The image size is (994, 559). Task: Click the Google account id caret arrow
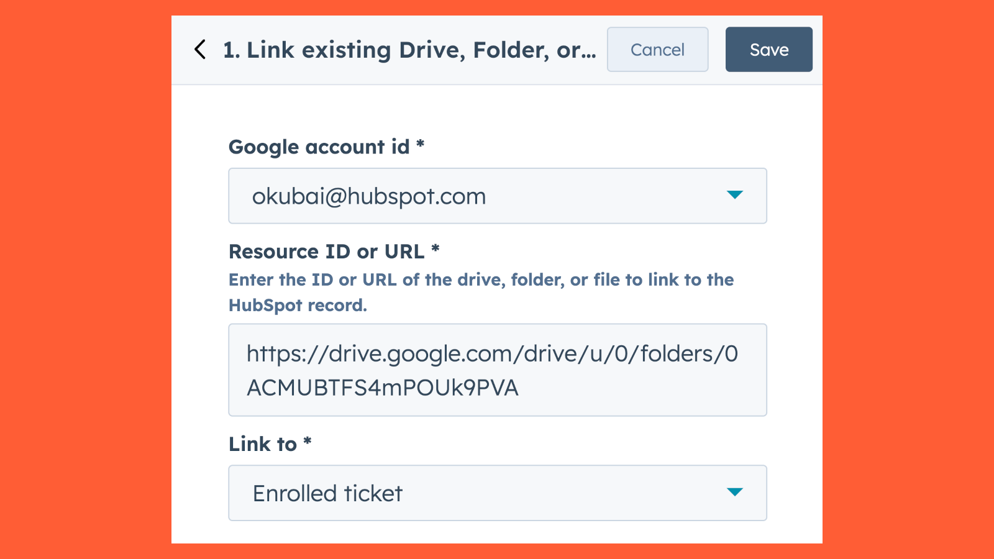[x=734, y=195]
